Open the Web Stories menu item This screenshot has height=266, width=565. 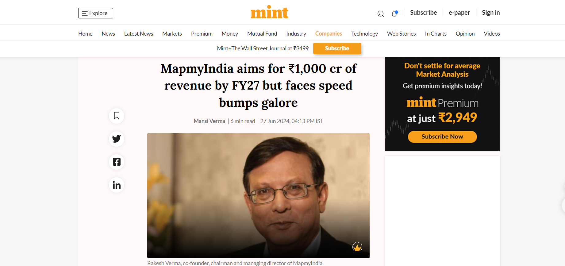(401, 34)
